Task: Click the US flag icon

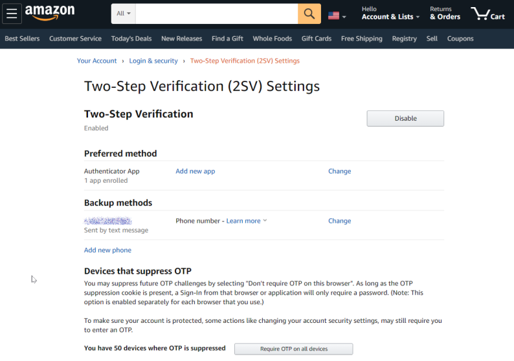Action: 334,15
